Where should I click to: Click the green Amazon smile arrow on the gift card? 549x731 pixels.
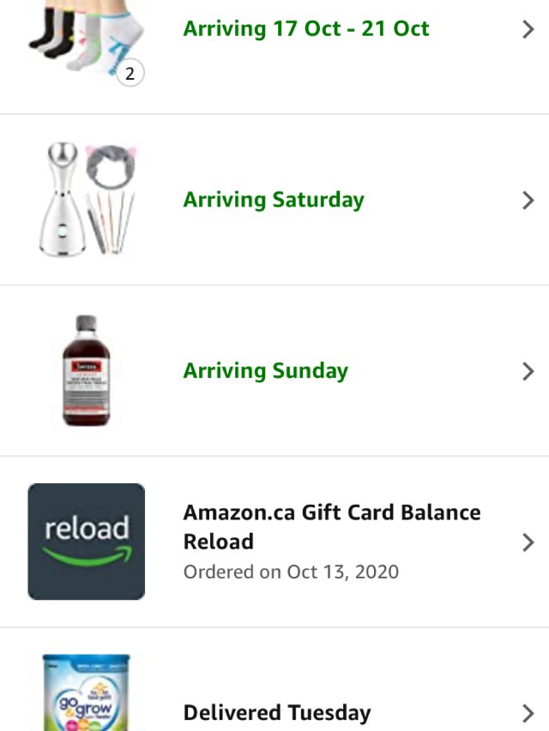[86, 557]
